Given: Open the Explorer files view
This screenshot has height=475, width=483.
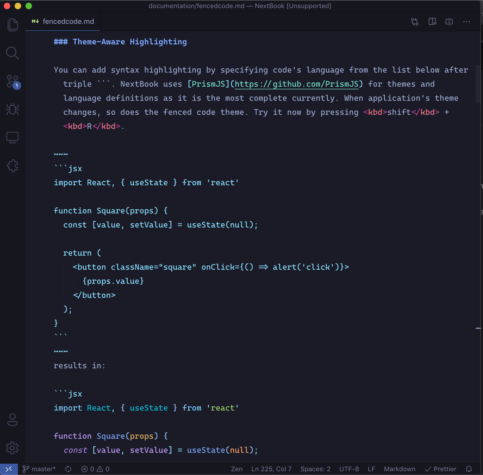Looking at the screenshot, I should tap(12, 25).
